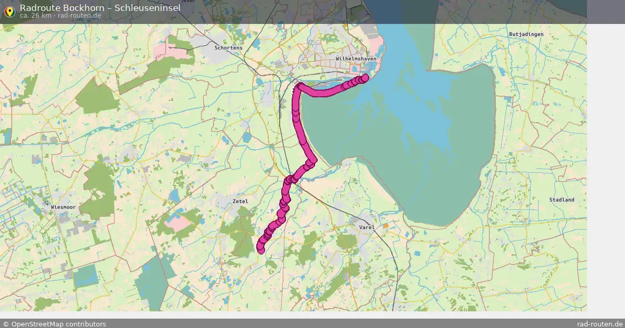Select the title 'Radroute Bockhorn – Schleuseninsel'

point(100,7)
